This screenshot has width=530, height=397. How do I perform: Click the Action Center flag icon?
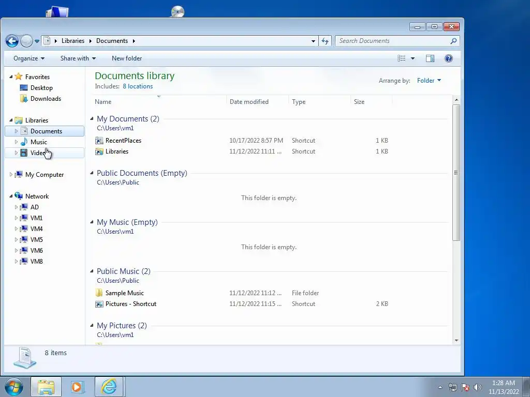[465, 387]
